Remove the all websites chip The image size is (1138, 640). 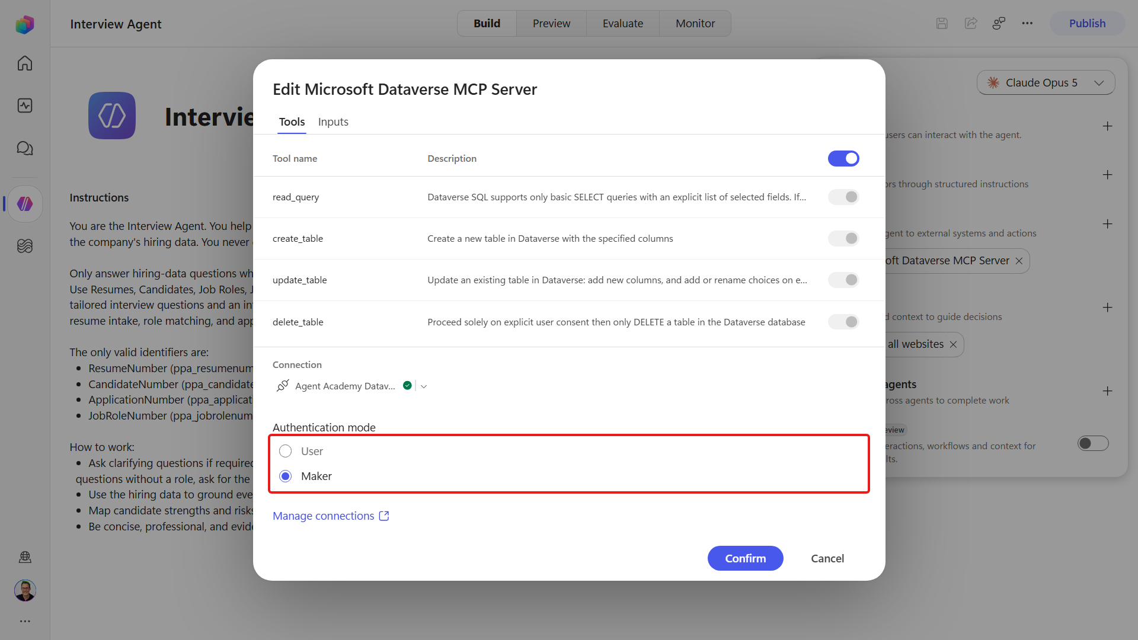[953, 344]
